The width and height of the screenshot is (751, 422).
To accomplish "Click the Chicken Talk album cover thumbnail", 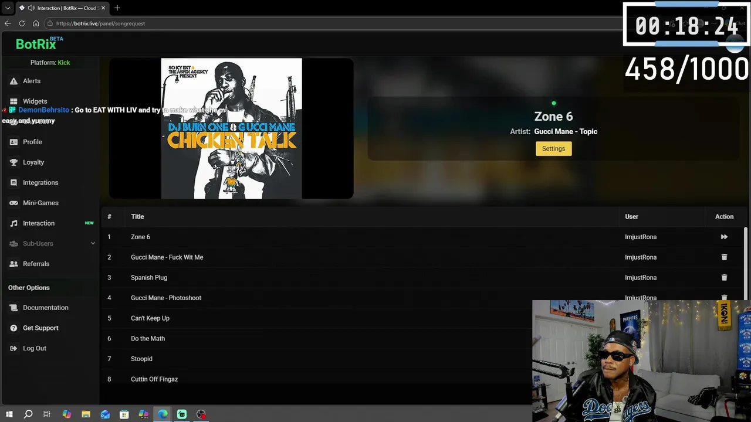I will pos(231,128).
